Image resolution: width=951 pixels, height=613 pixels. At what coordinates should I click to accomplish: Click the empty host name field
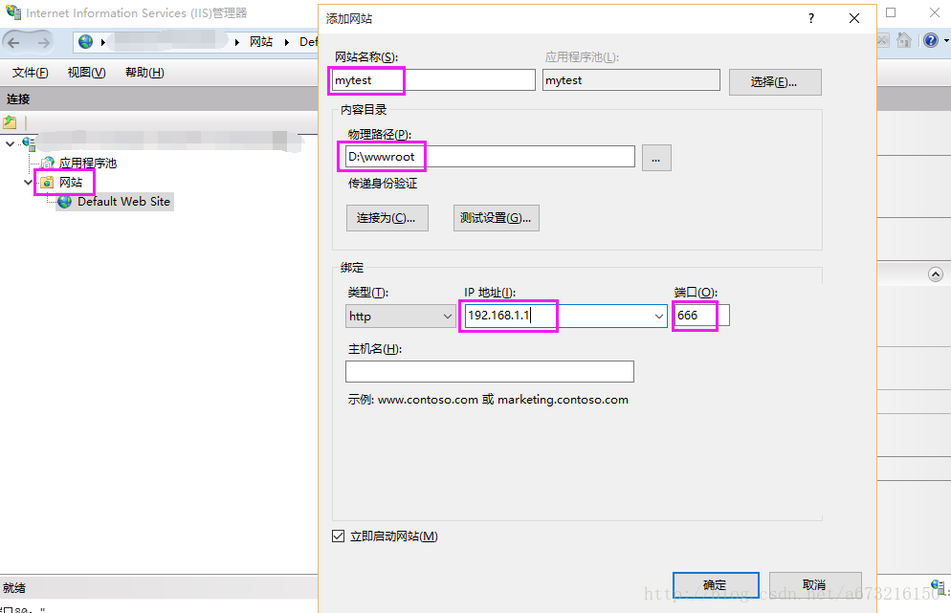(x=490, y=372)
